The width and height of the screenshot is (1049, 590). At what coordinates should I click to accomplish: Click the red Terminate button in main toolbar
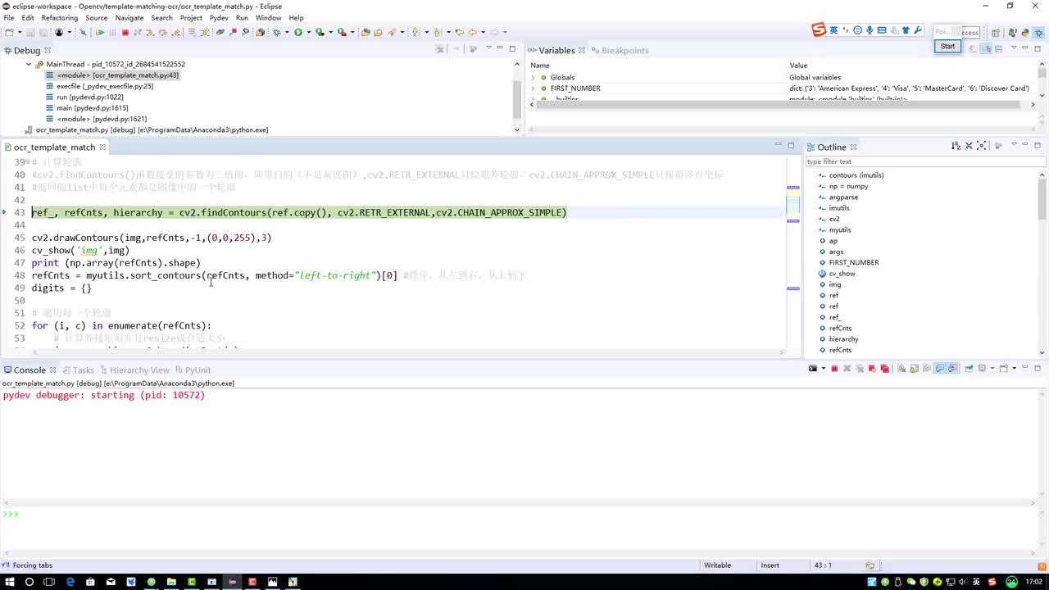(125, 33)
